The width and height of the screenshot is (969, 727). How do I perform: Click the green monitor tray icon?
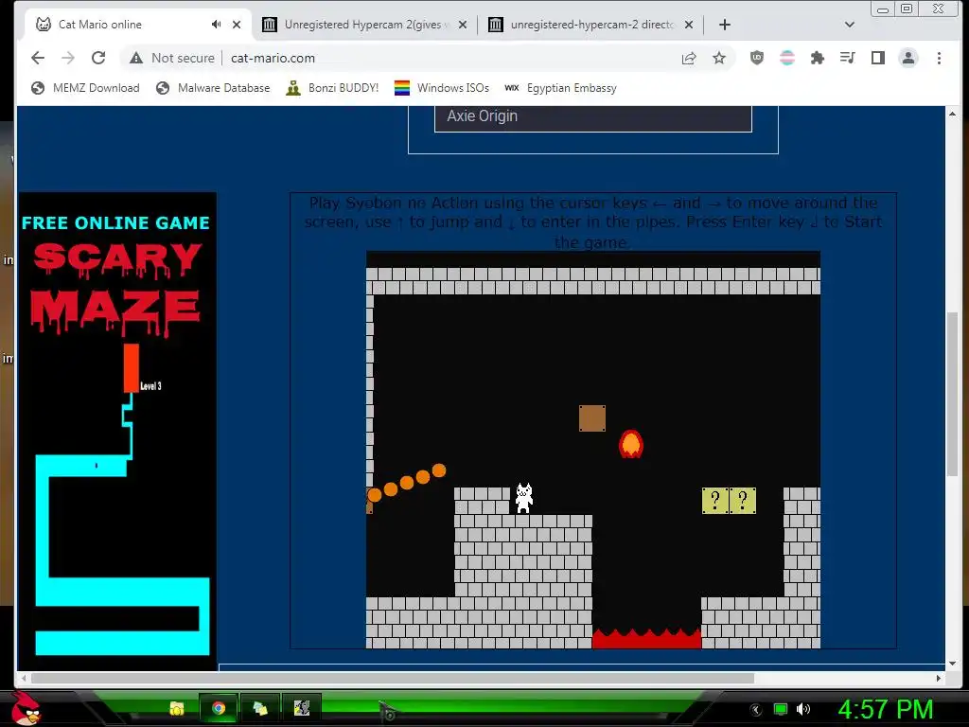tap(781, 709)
